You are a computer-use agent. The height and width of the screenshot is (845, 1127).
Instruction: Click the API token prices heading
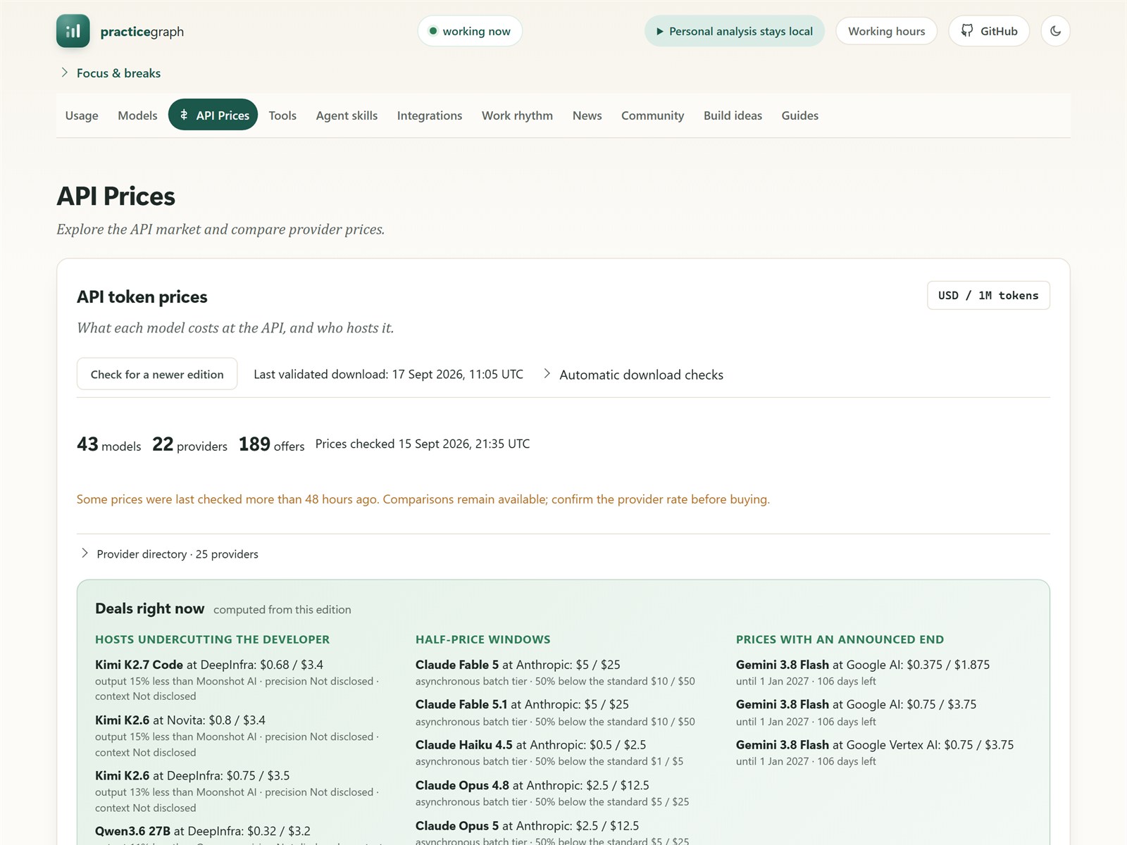pyautogui.click(x=142, y=296)
